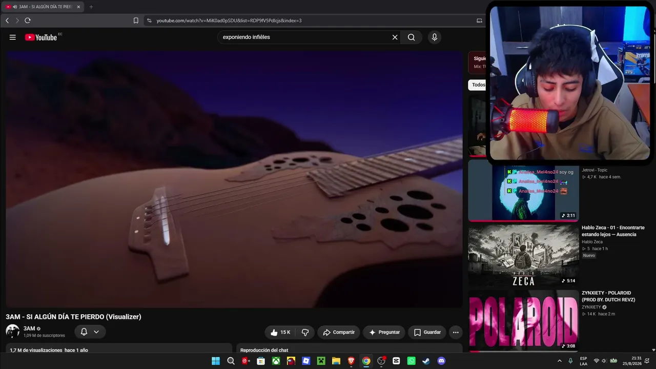Open more actions three-dot menu
Viewport: 656px width, 369px height.
point(456,332)
